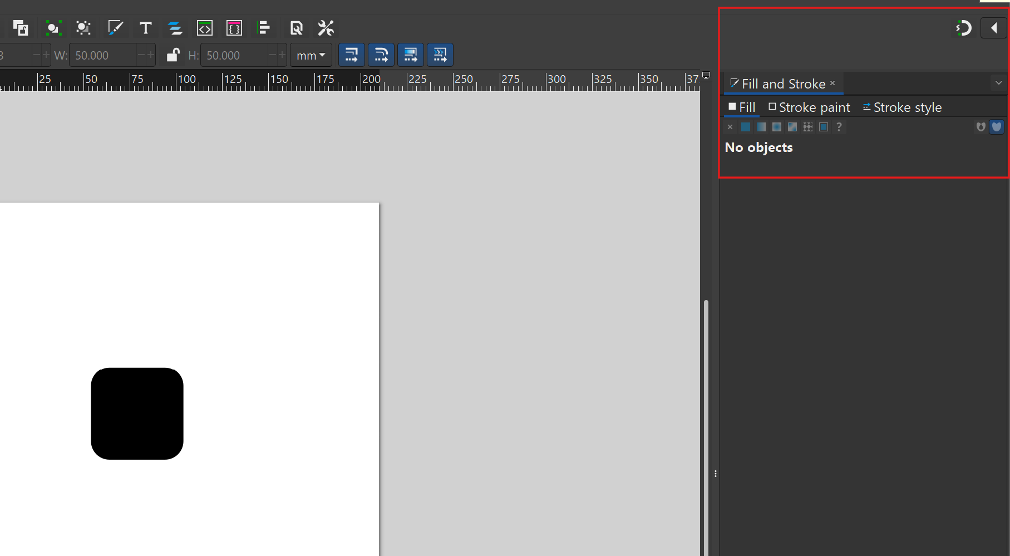Increase width with the W plus button

(x=150, y=55)
